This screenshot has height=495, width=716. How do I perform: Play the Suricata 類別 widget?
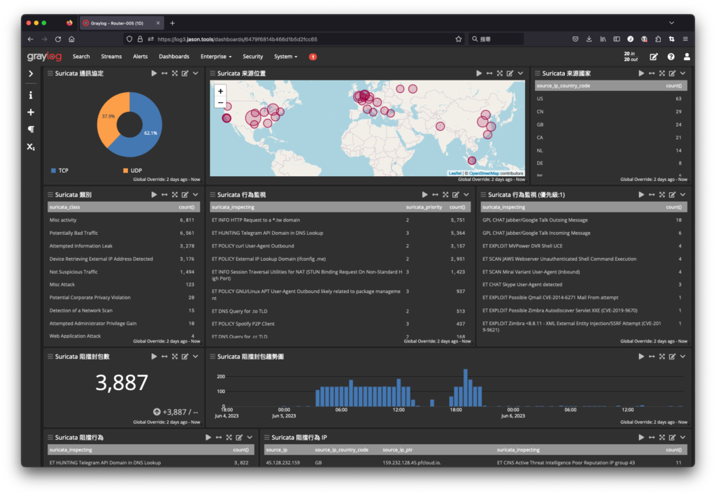pos(154,195)
